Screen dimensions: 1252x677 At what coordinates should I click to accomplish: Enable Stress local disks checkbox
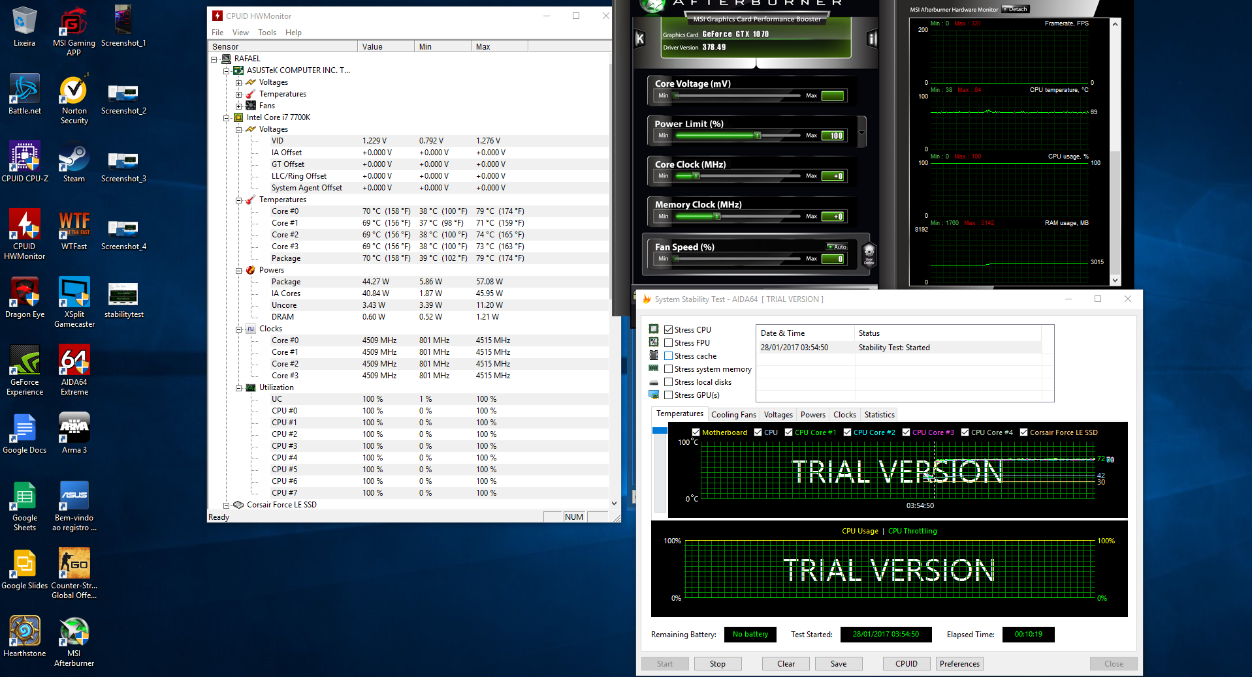click(668, 382)
